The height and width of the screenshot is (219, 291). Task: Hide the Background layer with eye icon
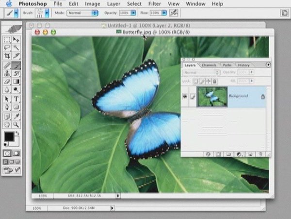186,97
